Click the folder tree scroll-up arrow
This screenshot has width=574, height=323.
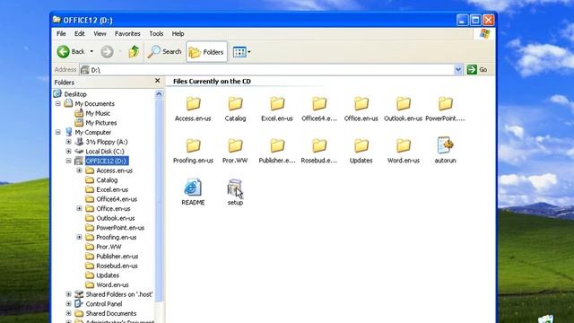159,94
